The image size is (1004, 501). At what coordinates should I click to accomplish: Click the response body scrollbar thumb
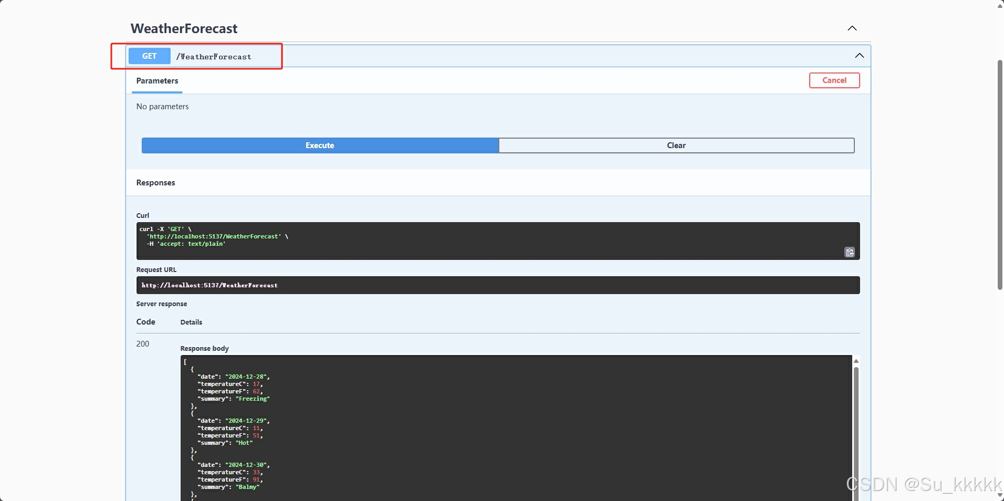pos(856,434)
